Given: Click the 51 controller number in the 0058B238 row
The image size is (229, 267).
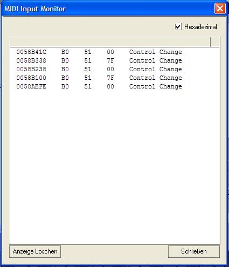Looking at the screenshot, I should click(88, 69).
